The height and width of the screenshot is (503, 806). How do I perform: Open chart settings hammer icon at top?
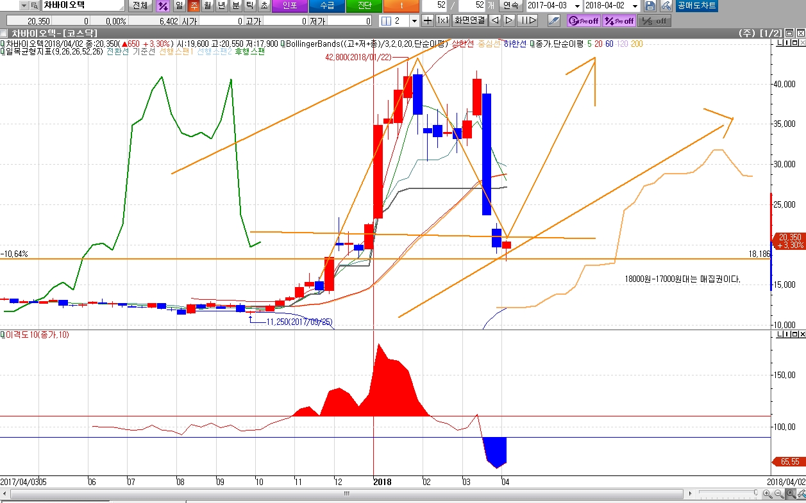point(666,6)
